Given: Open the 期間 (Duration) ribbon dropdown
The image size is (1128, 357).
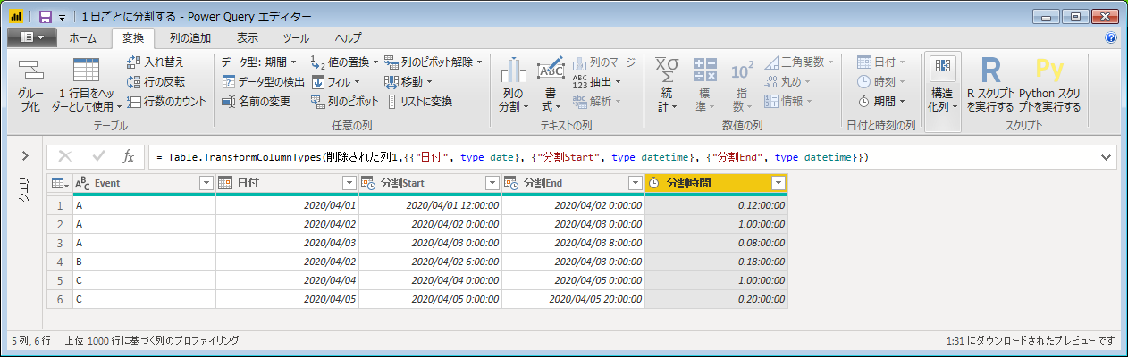Looking at the screenshot, I should (x=882, y=102).
